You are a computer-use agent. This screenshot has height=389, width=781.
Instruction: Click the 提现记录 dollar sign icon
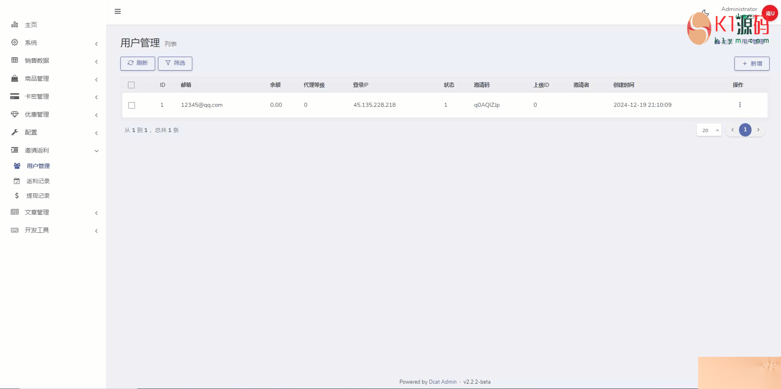pos(17,196)
